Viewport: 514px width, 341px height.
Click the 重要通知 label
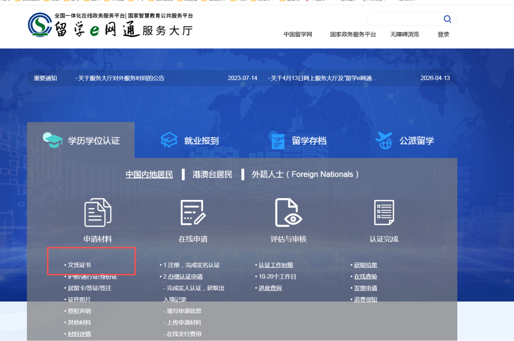(45, 78)
